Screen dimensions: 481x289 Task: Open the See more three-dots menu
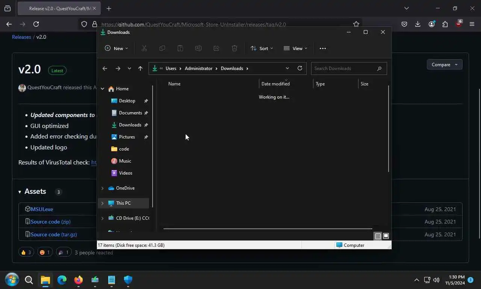click(x=323, y=48)
